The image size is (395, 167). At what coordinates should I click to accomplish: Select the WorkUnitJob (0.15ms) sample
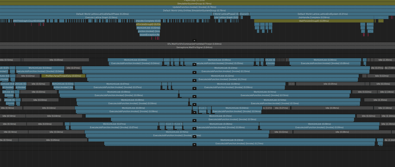(177, 132)
